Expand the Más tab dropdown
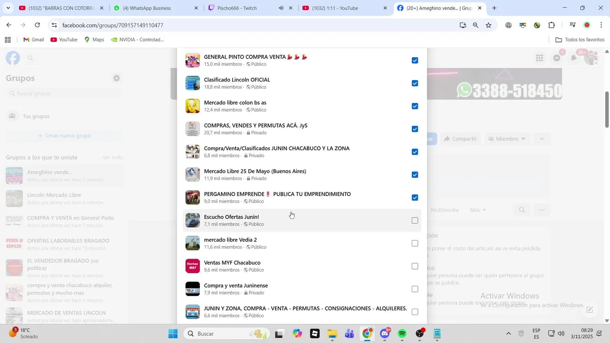This screenshot has height=343, width=610. coord(478,210)
